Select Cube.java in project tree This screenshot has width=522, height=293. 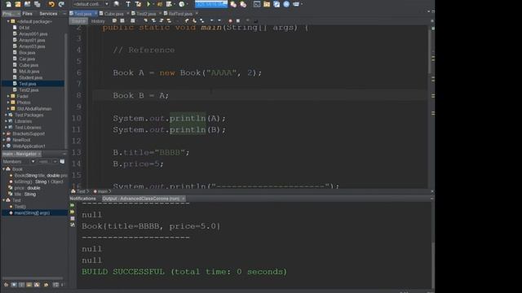click(x=29, y=65)
